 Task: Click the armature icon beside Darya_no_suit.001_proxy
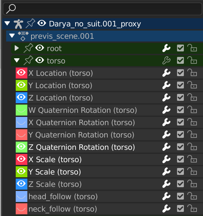coord(18,24)
